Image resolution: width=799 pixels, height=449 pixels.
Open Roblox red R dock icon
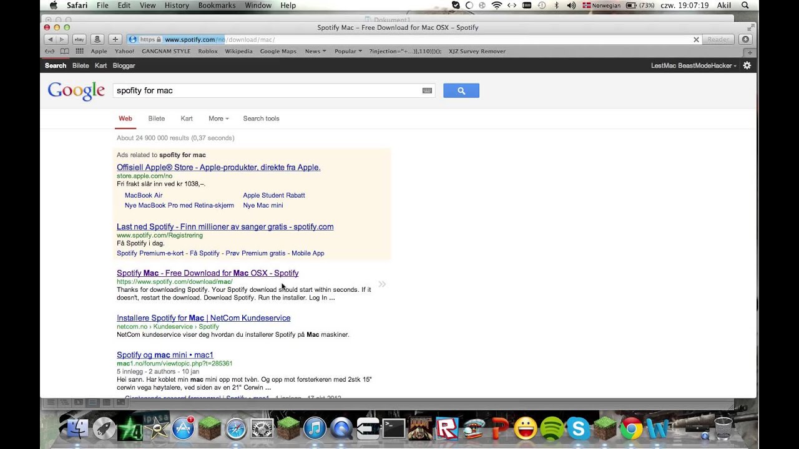(447, 428)
